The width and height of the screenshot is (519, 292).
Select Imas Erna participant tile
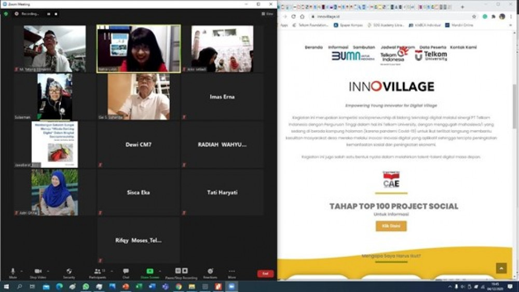click(x=222, y=96)
